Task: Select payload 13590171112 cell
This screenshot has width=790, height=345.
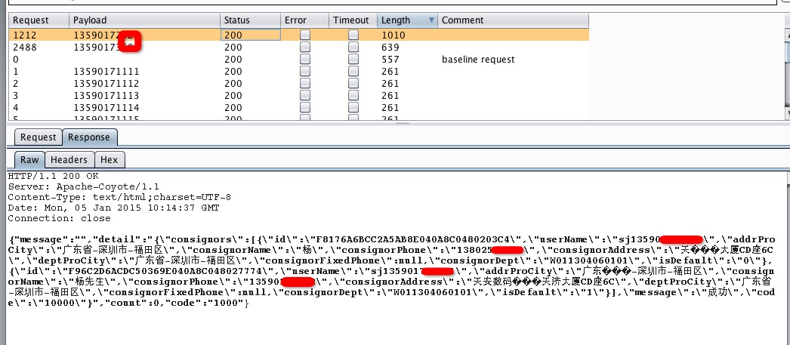Action: (144, 84)
